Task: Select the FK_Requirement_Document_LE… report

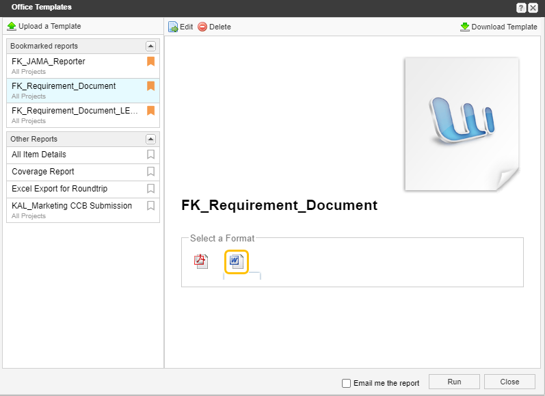Action: pos(83,116)
